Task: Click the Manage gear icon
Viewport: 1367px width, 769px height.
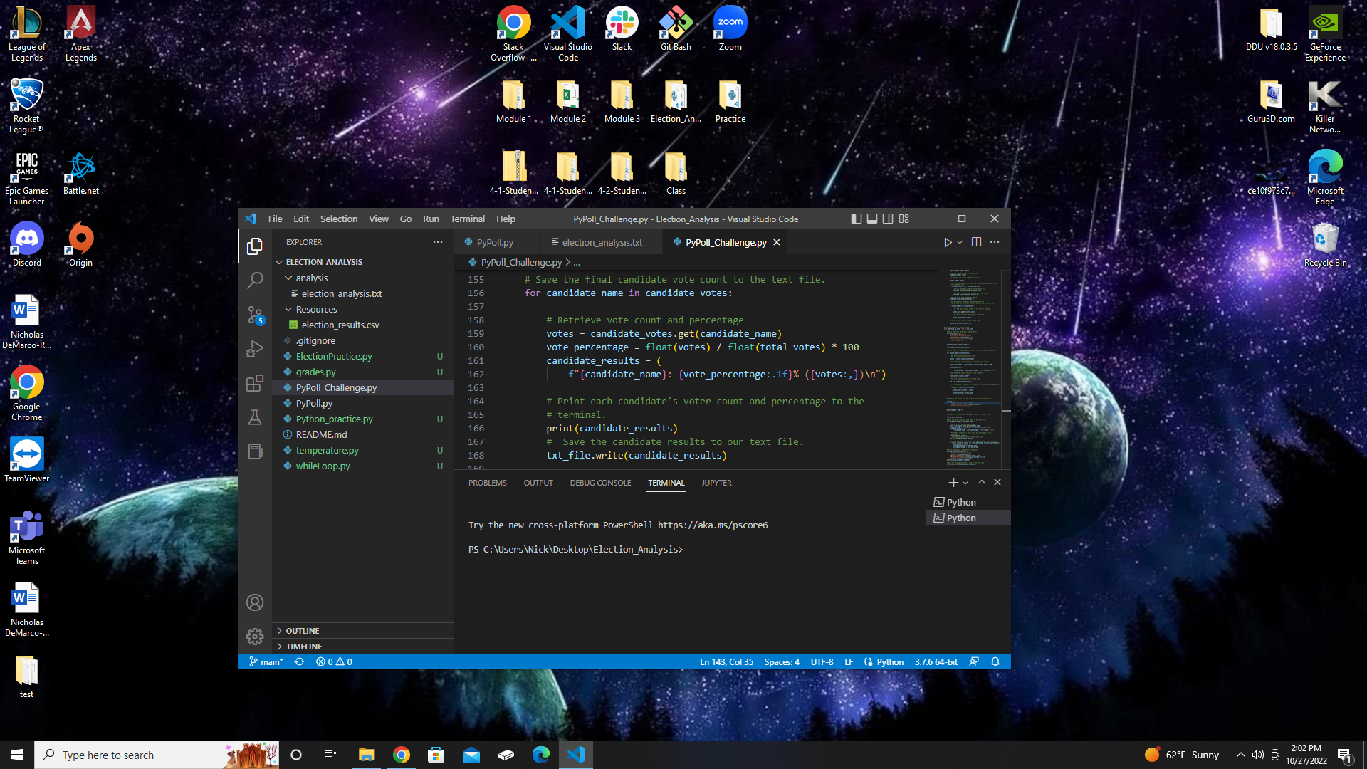Action: click(x=255, y=636)
